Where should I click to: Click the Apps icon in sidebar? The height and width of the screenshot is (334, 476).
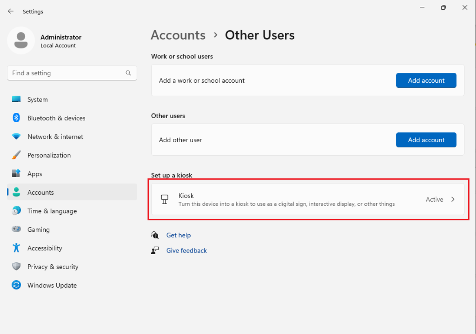click(16, 174)
